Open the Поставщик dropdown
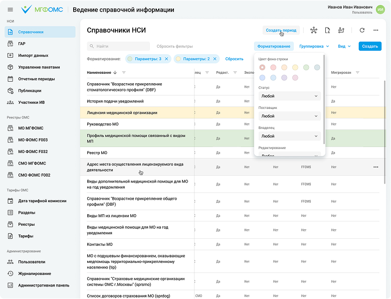Screen dimensions: 391x299 pyautogui.click(x=289, y=116)
